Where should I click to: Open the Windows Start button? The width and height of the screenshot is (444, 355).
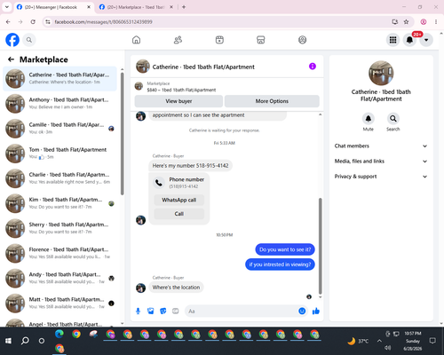8,341
